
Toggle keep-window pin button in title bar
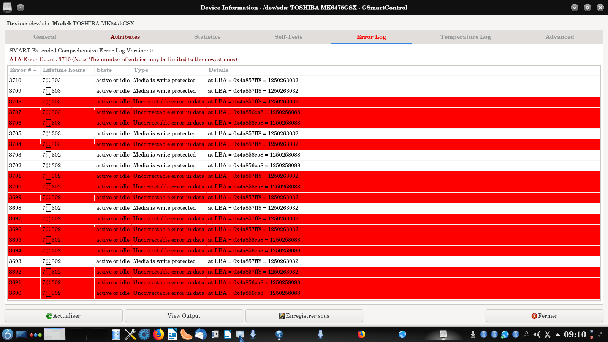tap(21, 7)
